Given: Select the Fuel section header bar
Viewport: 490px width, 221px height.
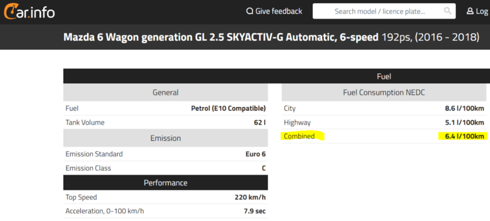Looking at the screenshot, I should 277,76.
